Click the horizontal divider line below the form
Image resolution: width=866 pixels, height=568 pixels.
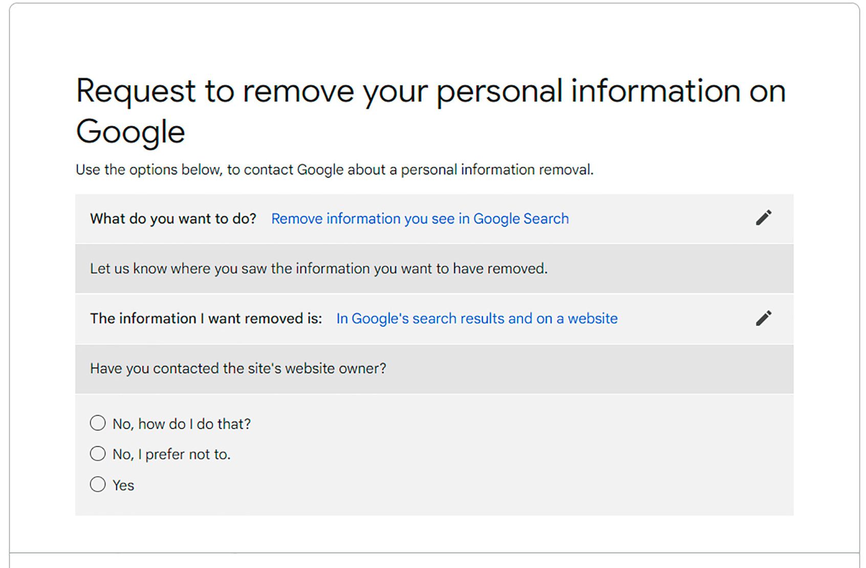[434, 553]
